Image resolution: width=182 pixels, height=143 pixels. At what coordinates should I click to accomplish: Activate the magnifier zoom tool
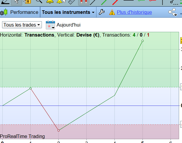[x=39, y=2]
